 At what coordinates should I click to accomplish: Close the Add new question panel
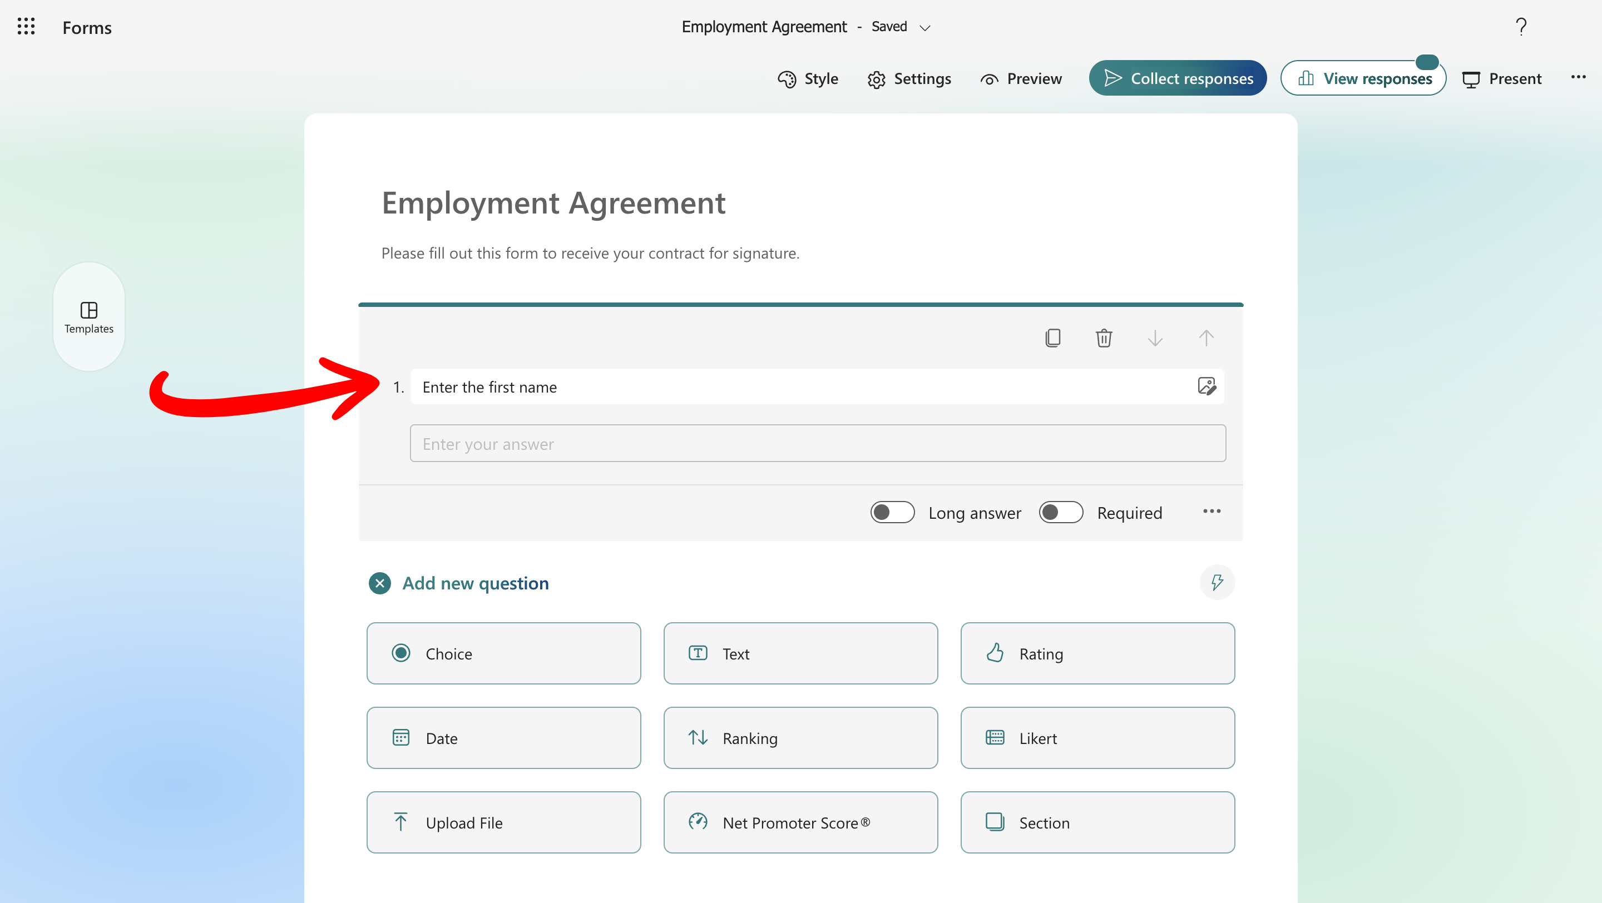point(379,584)
